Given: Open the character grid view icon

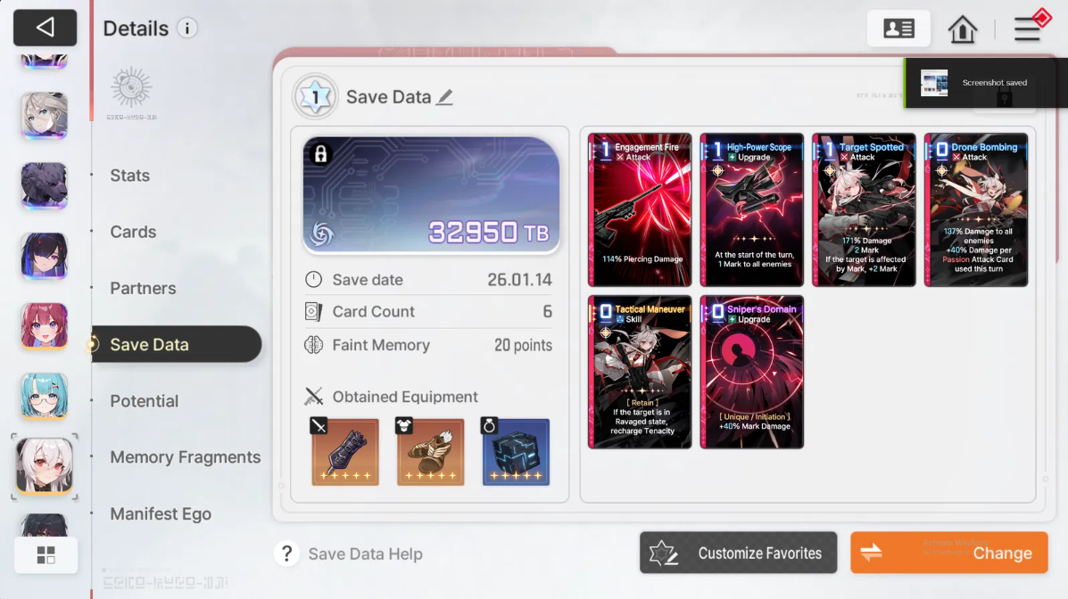Looking at the screenshot, I should click(x=46, y=554).
